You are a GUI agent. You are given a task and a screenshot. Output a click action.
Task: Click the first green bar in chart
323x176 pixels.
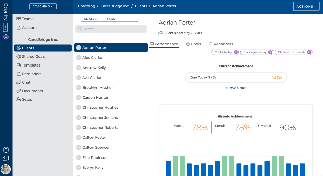coord(175,166)
